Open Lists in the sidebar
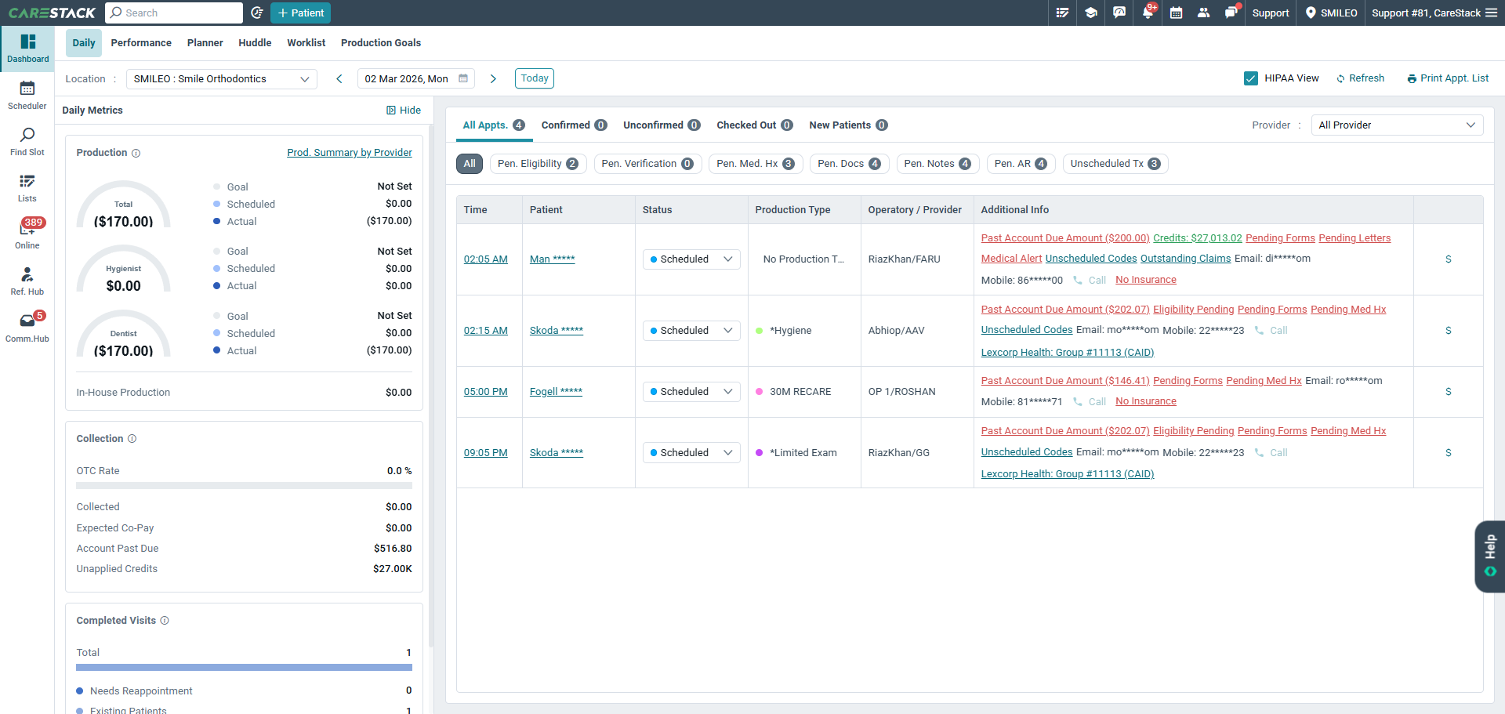This screenshot has height=714, width=1505. 27,188
